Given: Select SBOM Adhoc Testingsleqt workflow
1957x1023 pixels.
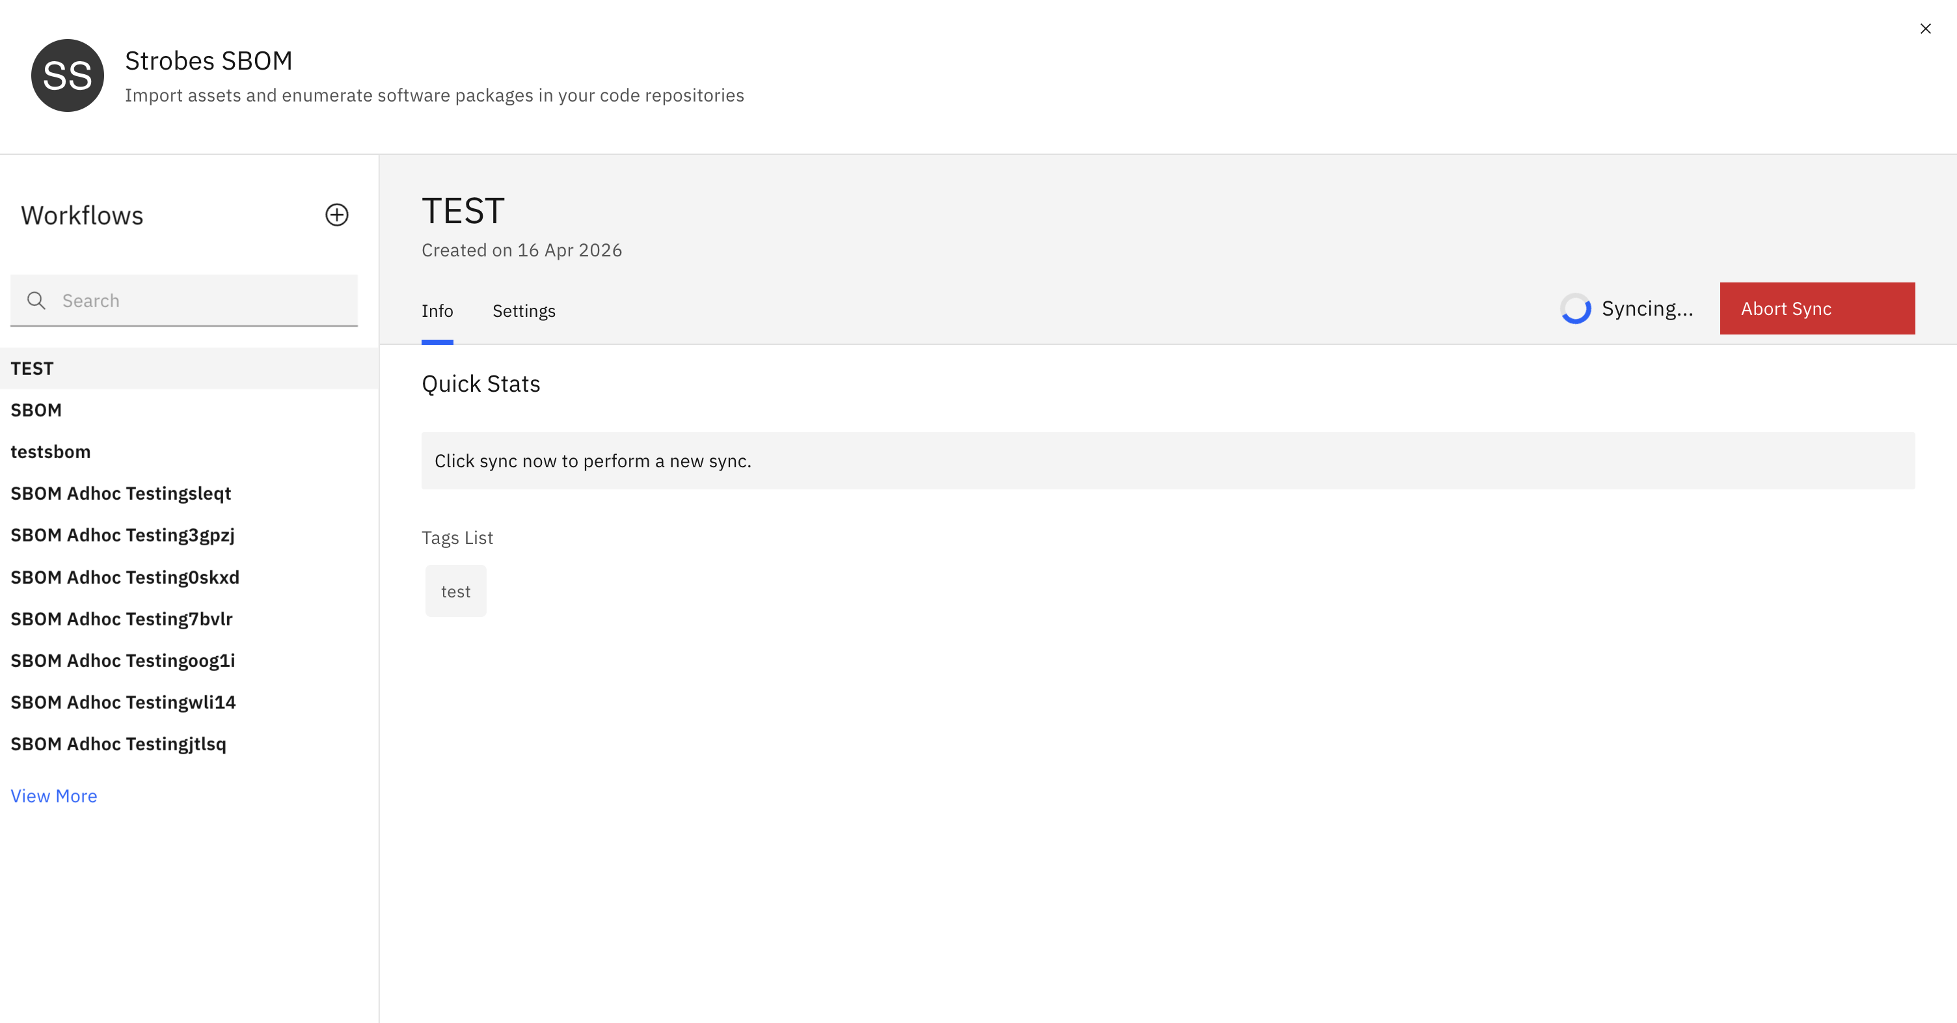Looking at the screenshot, I should [x=121, y=494].
